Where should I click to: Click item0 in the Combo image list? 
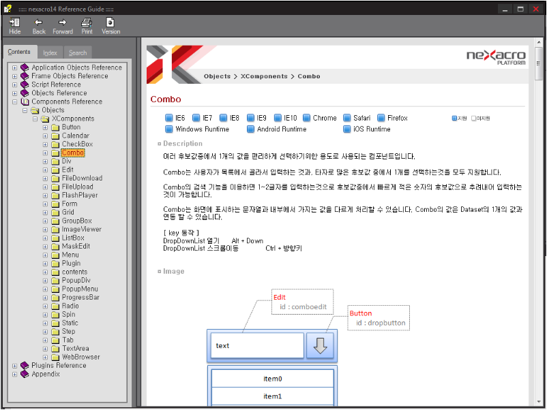[x=272, y=379]
